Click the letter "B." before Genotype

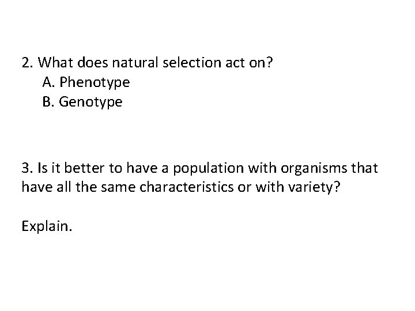[x=48, y=102]
